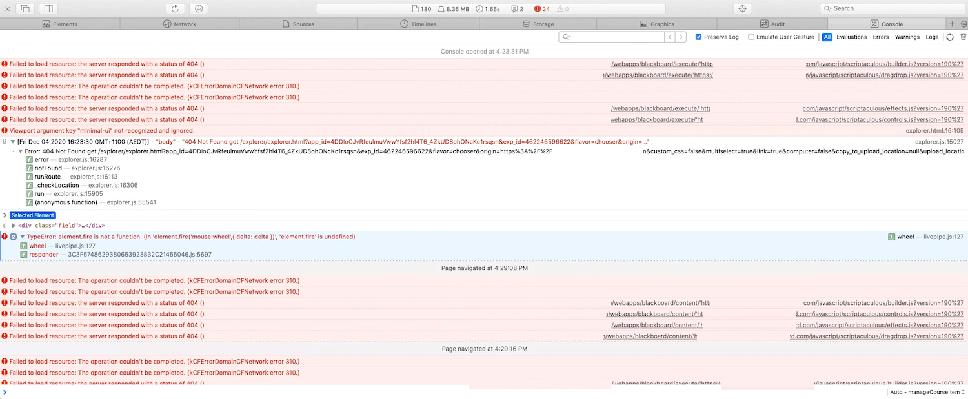Go to next find result
This screenshot has height=399, width=968.
[681, 37]
